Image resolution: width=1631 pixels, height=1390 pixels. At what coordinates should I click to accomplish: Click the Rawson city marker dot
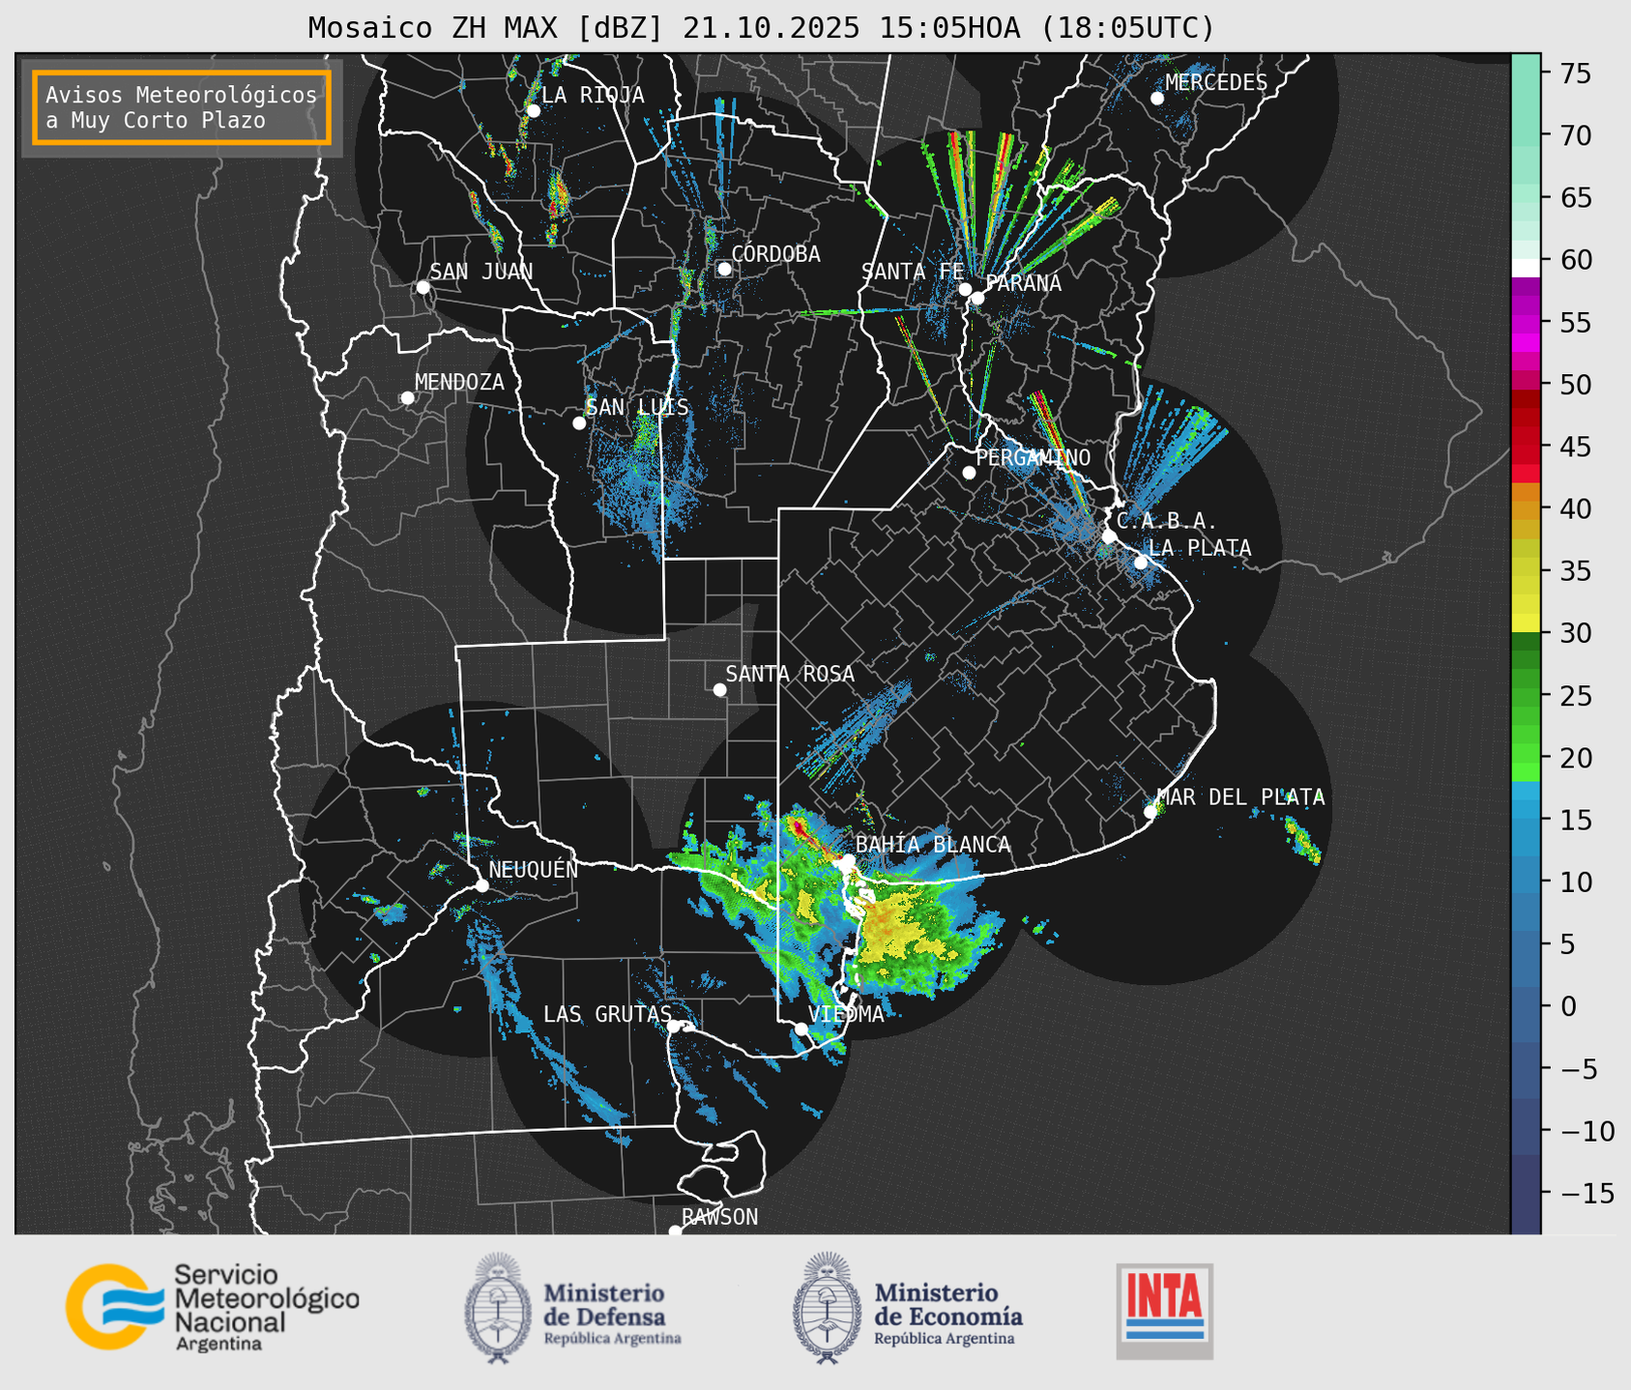coord(675,1231)
